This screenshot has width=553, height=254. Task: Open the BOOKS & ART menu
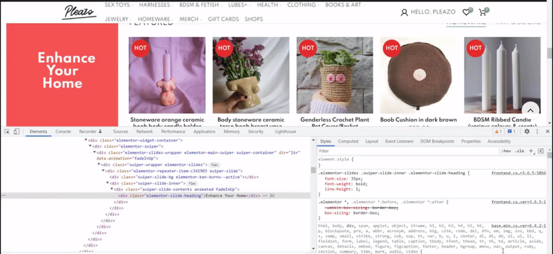click(345, 5)
